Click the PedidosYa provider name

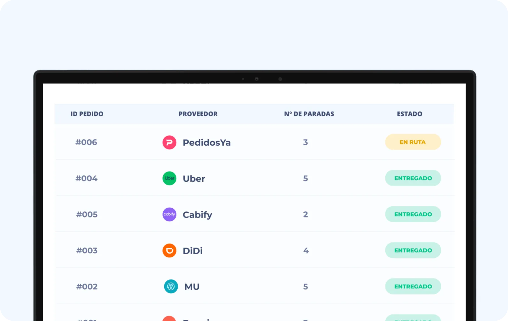point(207,142)
